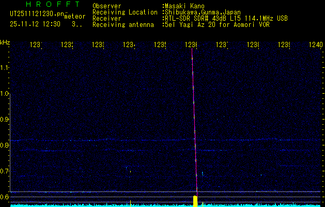Image resolution: width=325 pixels, height=207 pixels.
Task: Click the 1236 time axis label
Action: (191, 45)
